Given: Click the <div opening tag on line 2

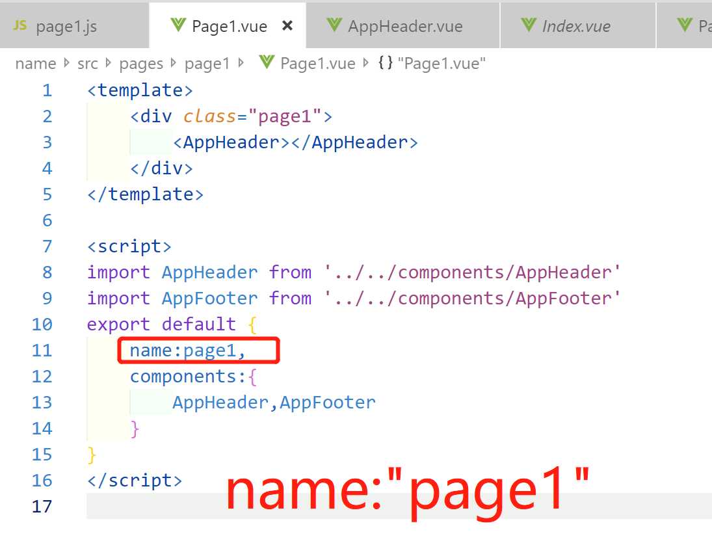Looking at the screenshot, I should [152, 116].
